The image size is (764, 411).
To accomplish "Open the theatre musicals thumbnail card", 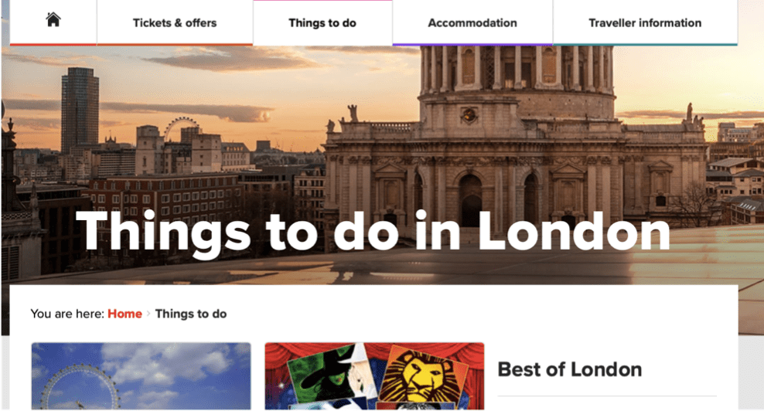I will click(375, 376).
